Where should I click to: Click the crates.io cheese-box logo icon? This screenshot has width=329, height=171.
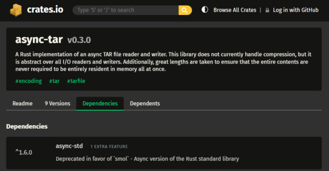[16, 10]
